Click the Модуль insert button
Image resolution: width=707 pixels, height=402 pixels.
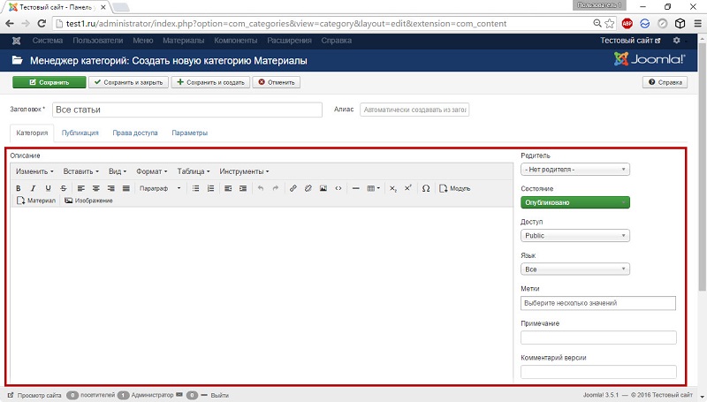[x=455, y=188]
